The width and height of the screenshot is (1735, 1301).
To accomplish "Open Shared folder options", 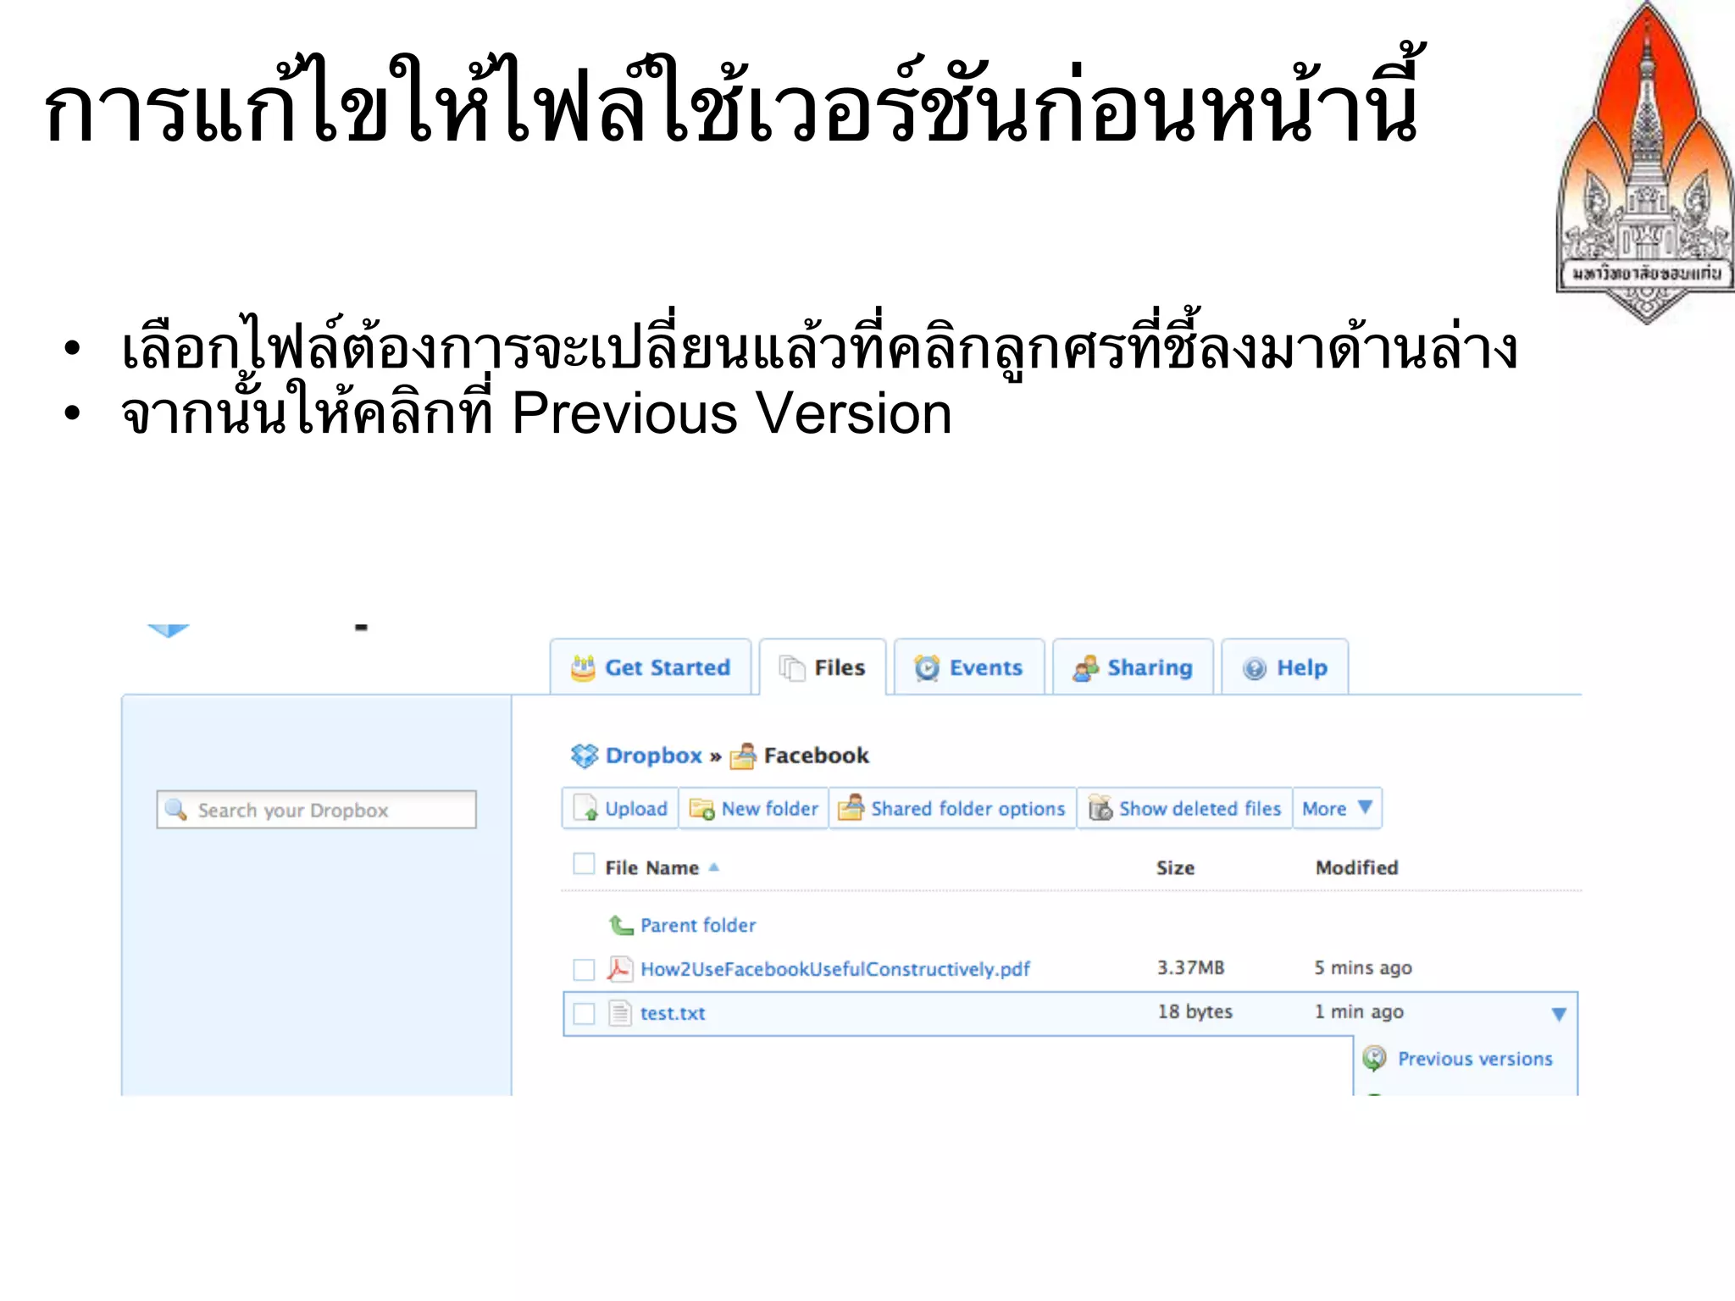I will 952,809.
